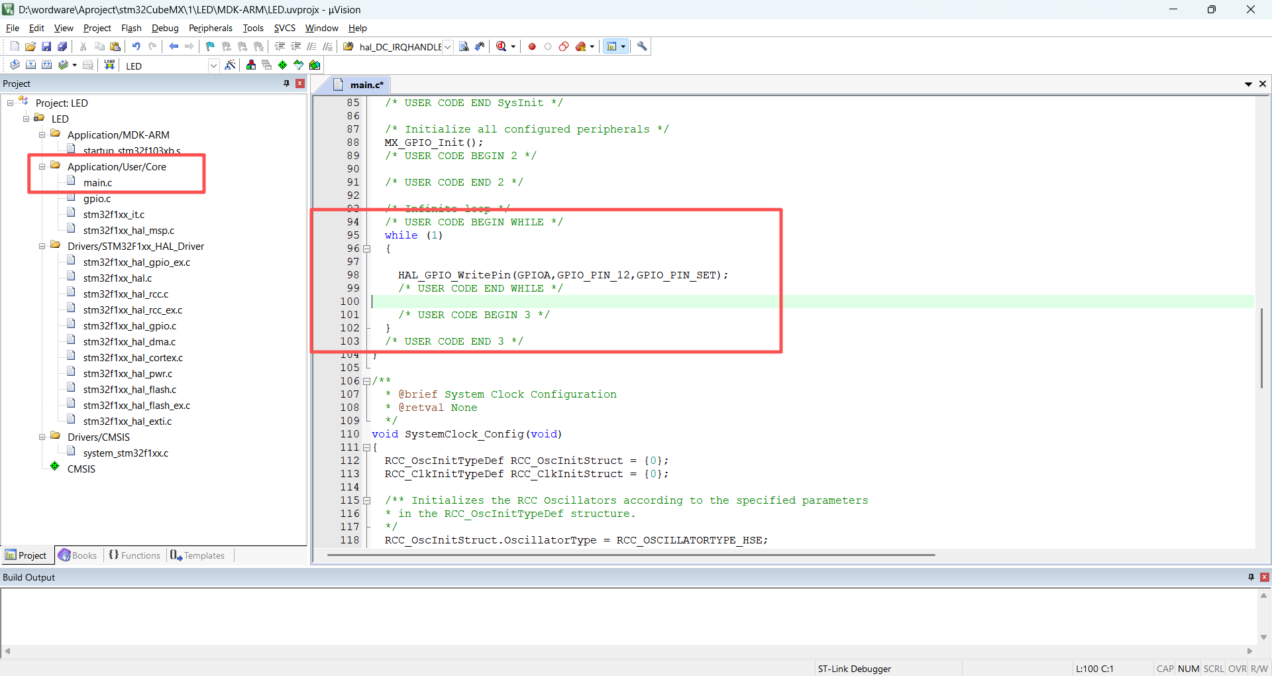The height and width of the screenshot is (676, 1272).
Task: Unindent the selected lines
Action: [295, 46]
